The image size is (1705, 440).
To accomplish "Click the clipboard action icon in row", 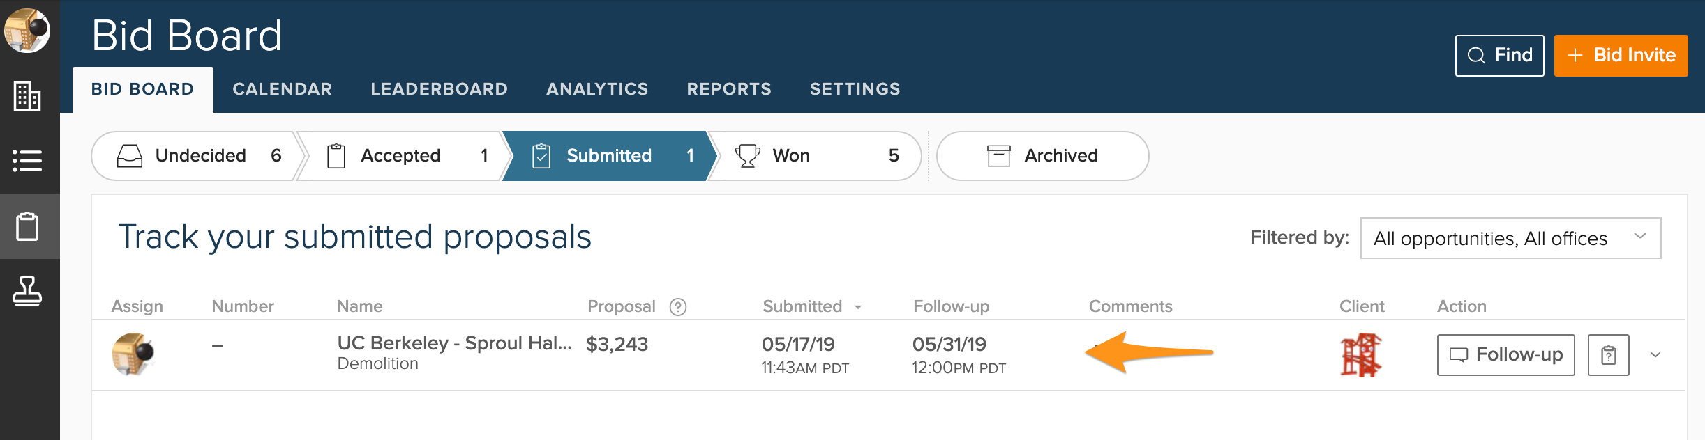I will [1608, 355].
